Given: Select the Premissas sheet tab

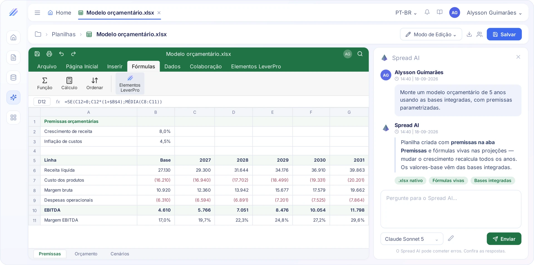Looking at the screenshot, I should click(50, 254).
